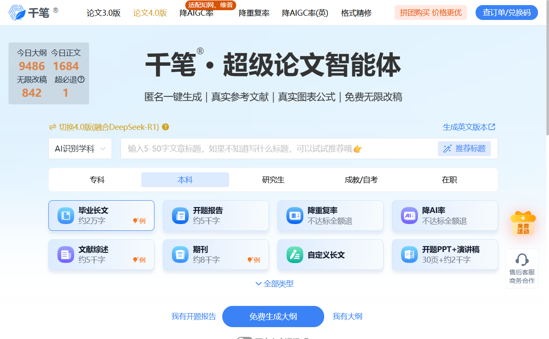Toggle the switch below 免费生成大纲
The image size is (549, 339).
point(245,338)
